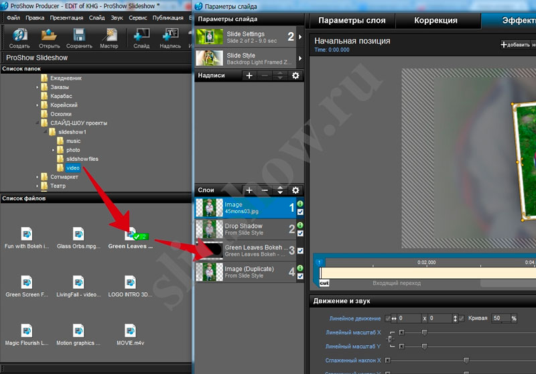This screenshot has width=536, height=374.
Task: Click info icon on Drop Shadow layer
Action: point(300,225)
